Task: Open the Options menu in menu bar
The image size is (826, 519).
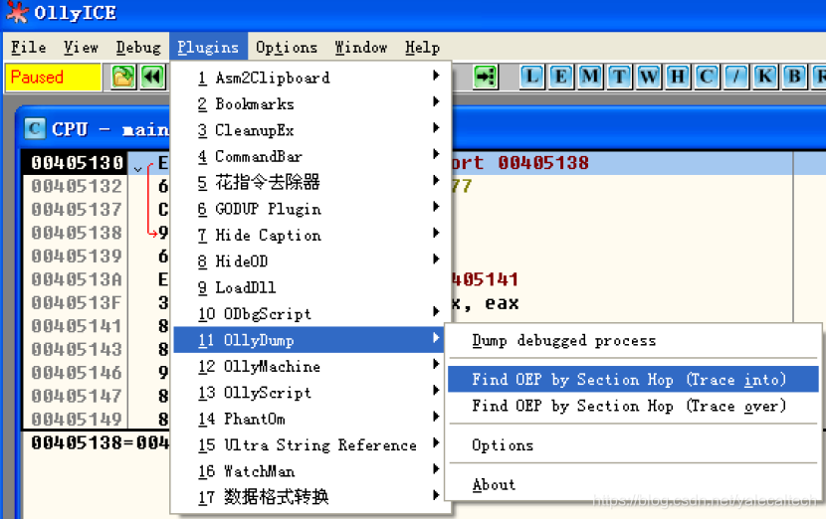Action: [287, 48]
